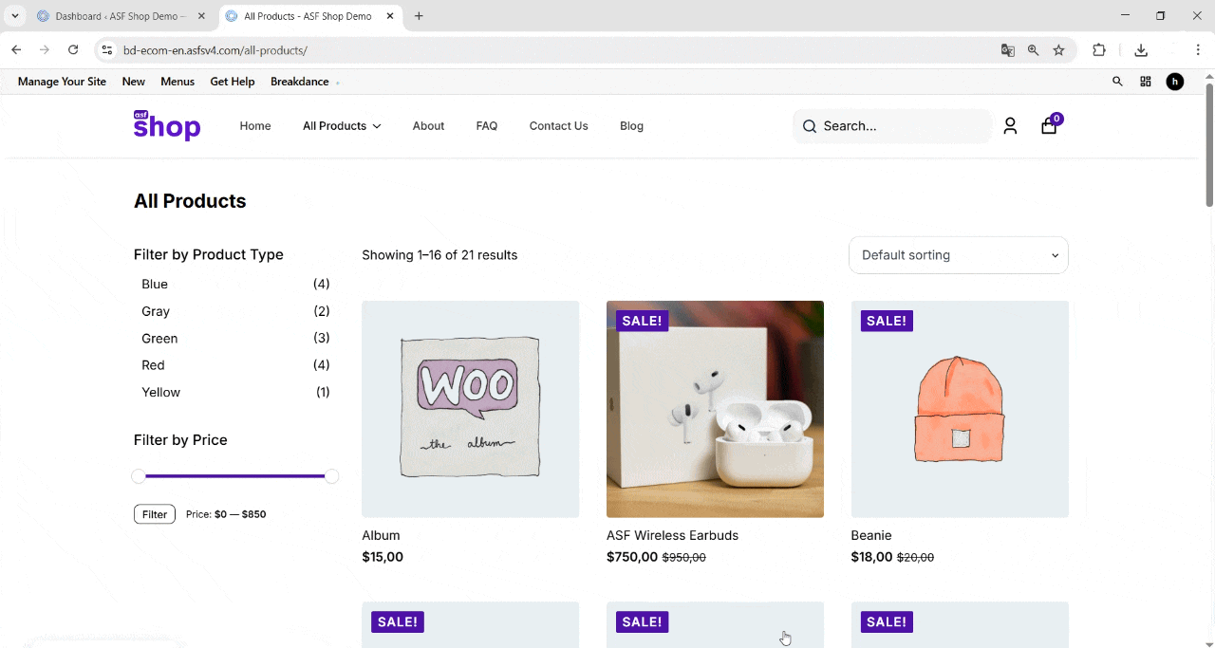Close the All Products tab
The height and width of the screenshot is (648, 1215).
click(x=392, y=16)
